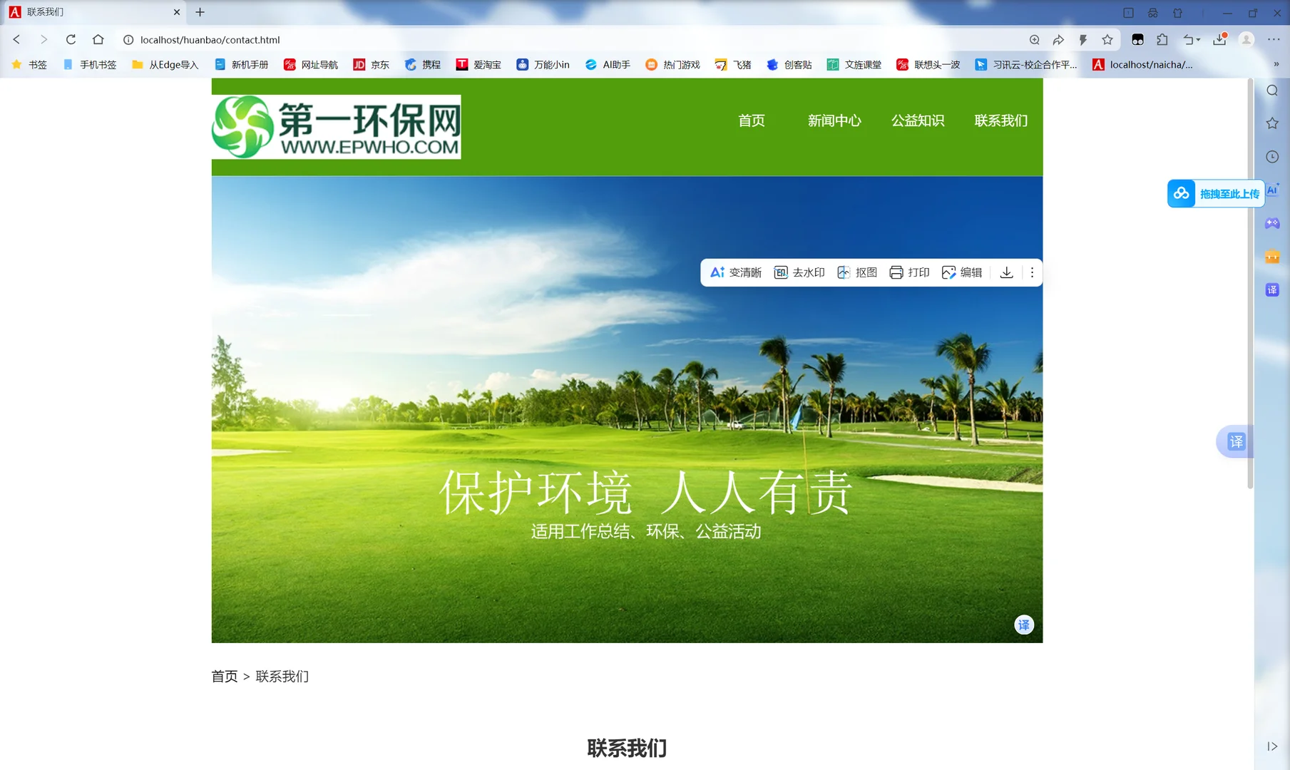
Task: Click the 去水印 watermark removal icon
Action: (799, 272)
